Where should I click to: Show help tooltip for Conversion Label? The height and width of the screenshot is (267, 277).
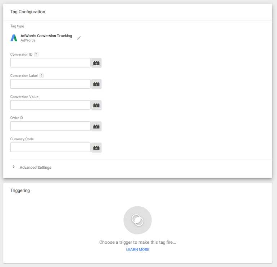pos(42,76)
